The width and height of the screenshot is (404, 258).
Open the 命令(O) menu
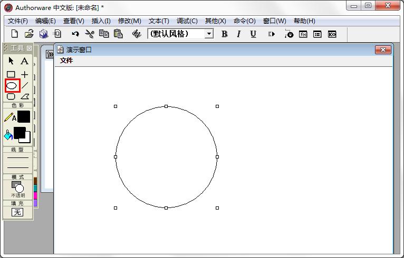click(245, 21)
